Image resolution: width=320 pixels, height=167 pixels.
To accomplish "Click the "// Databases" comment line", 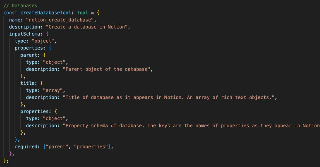I will 20,5.
